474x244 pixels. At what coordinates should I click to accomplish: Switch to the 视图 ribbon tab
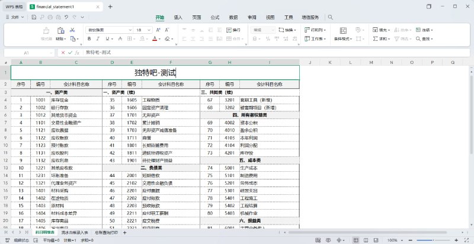(x=270, y=18)
